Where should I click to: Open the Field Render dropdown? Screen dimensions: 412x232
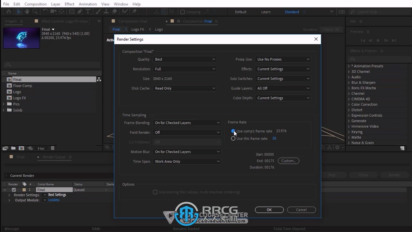[187, 132]
